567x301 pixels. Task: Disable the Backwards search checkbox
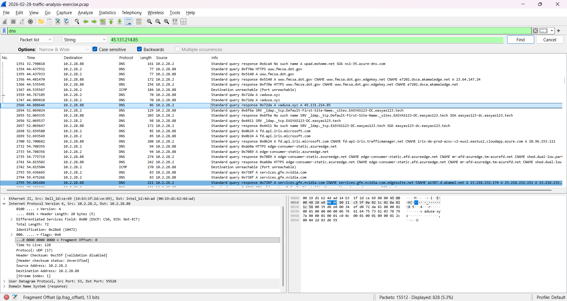(x=139, y=49)
